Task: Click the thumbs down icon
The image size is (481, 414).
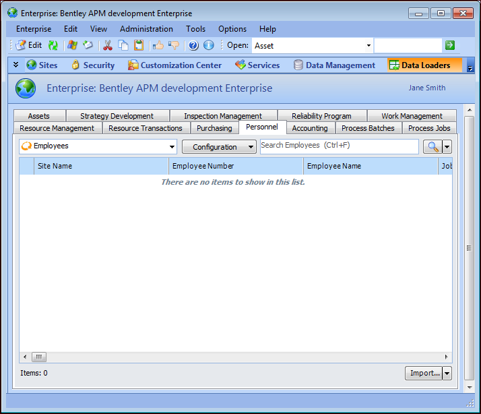Action: click(174, 45)
